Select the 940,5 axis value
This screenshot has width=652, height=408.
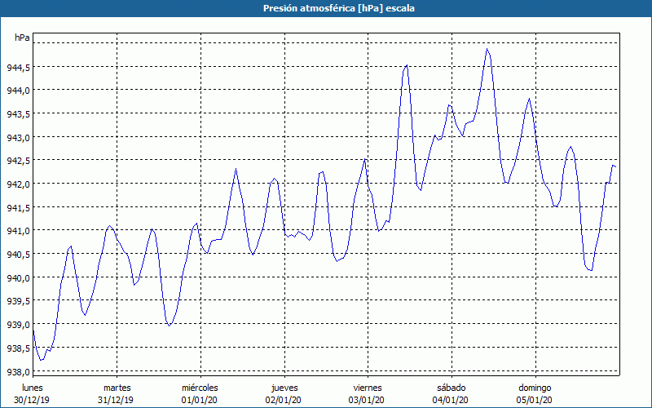pos(17,254)
